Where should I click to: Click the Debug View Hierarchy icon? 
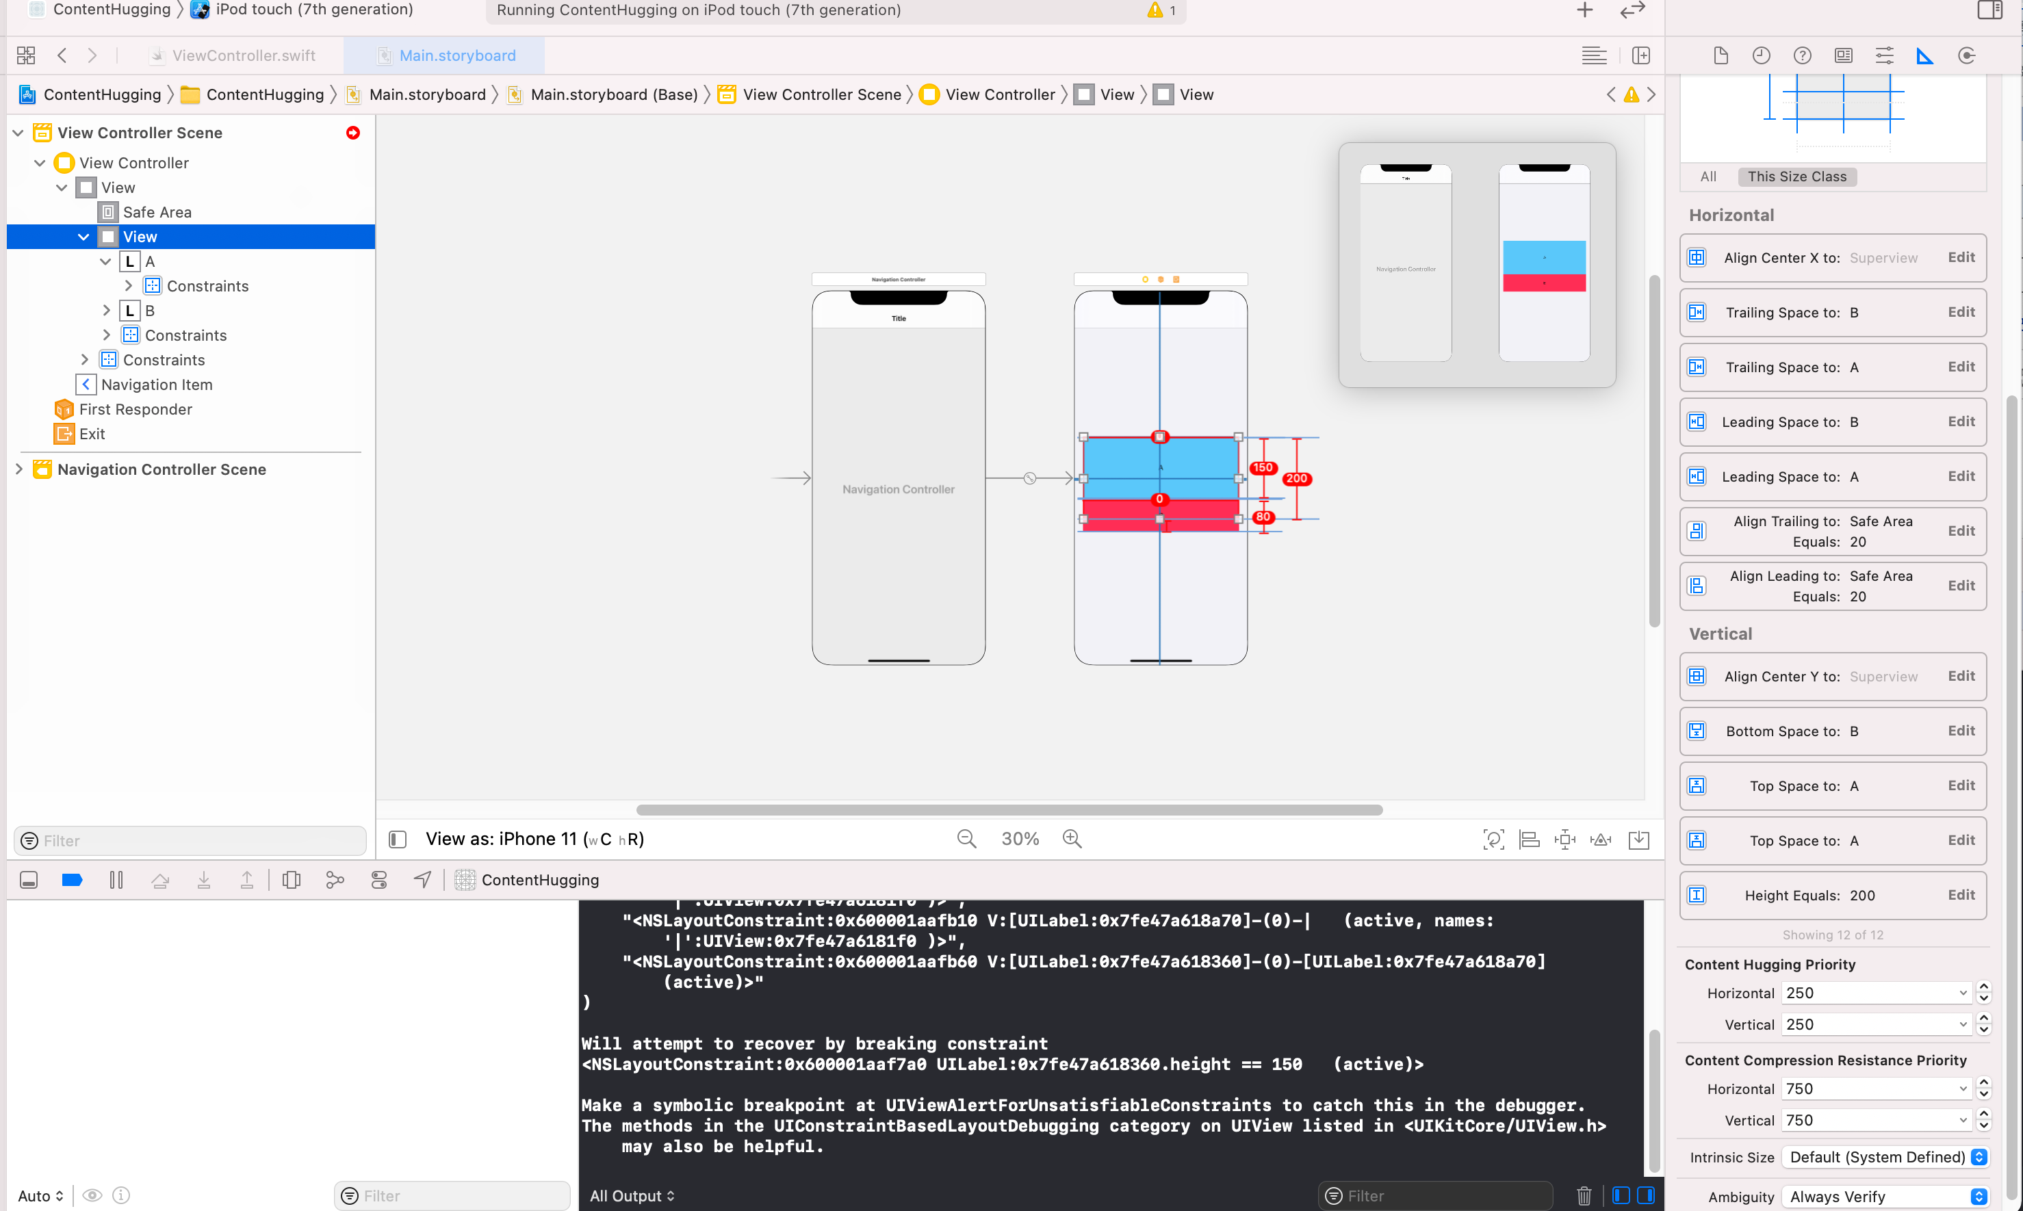point(292,880)
